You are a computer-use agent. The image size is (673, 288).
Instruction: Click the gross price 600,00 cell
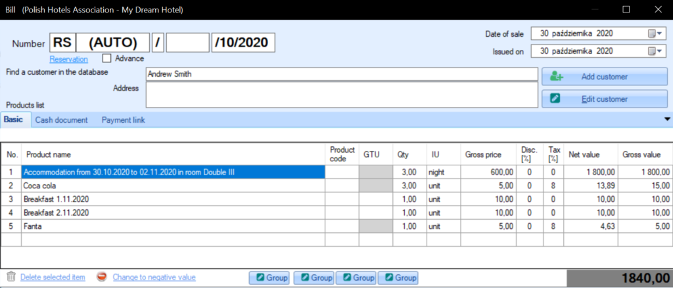coord(489,173)
